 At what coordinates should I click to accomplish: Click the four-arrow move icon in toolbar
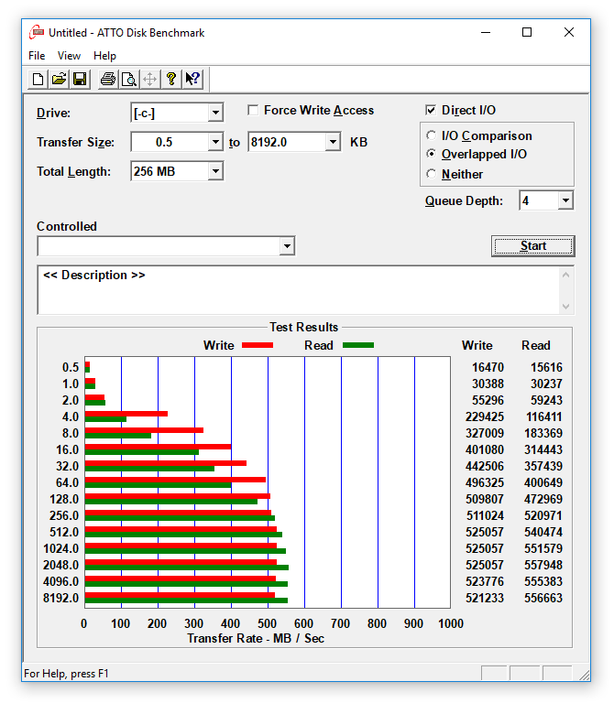click(x=149, y=79)
